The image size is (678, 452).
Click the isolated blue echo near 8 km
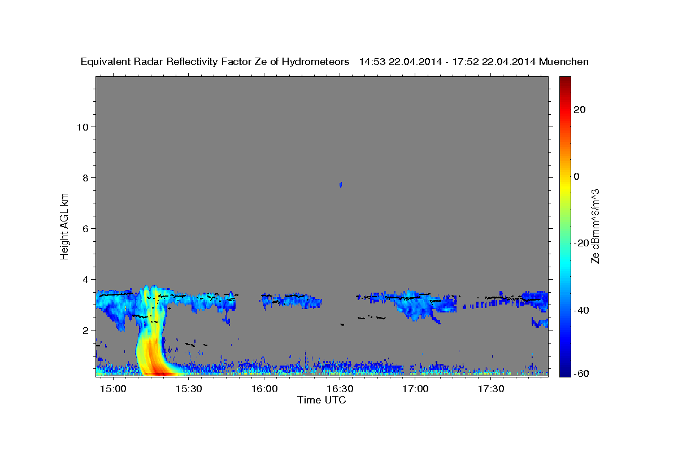click(x=340, y=185)
